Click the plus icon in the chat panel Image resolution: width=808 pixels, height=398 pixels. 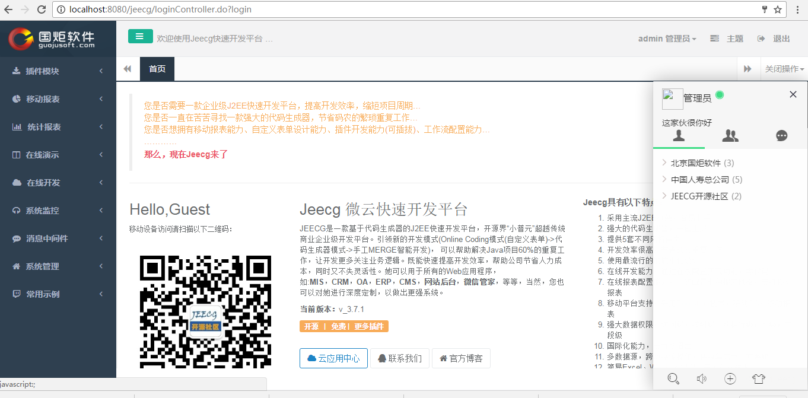point(730,378)
